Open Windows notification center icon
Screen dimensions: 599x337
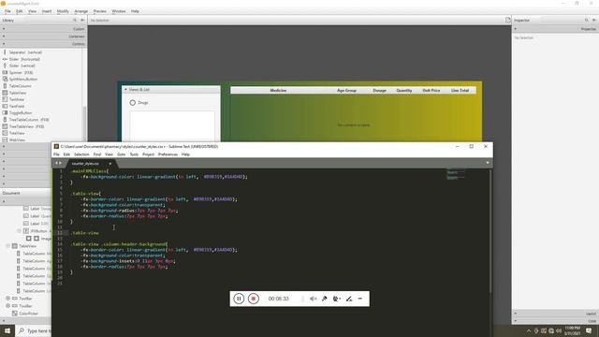click(x=589, y=330)
